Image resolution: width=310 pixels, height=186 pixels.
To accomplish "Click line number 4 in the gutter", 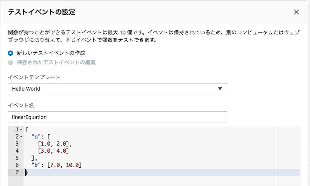I will 17,150.
